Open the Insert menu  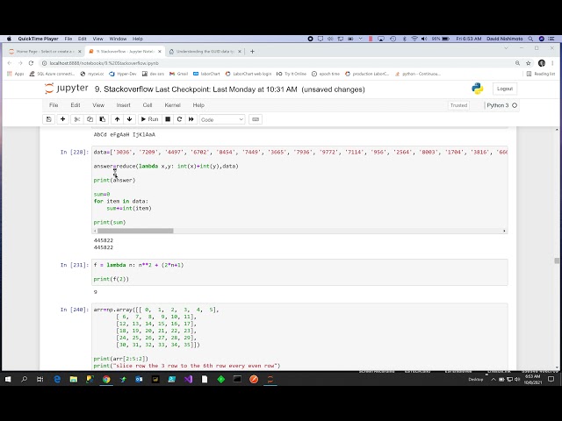[x=123, y=105]
